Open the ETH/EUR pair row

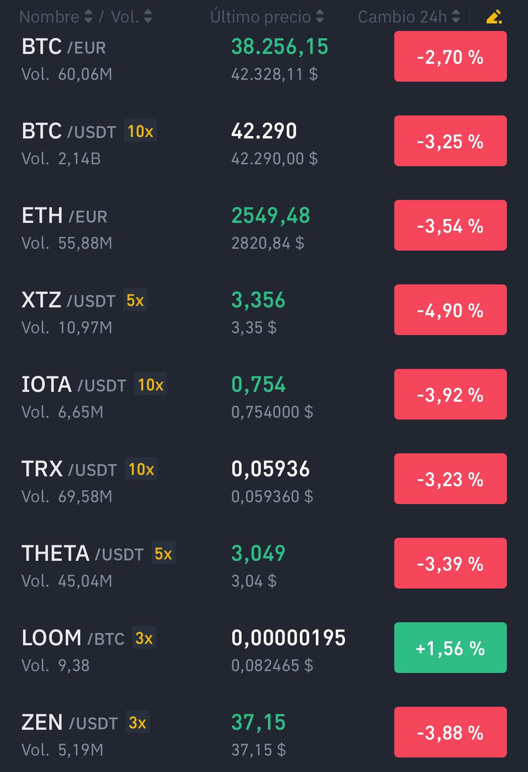(x=264, y=229)
